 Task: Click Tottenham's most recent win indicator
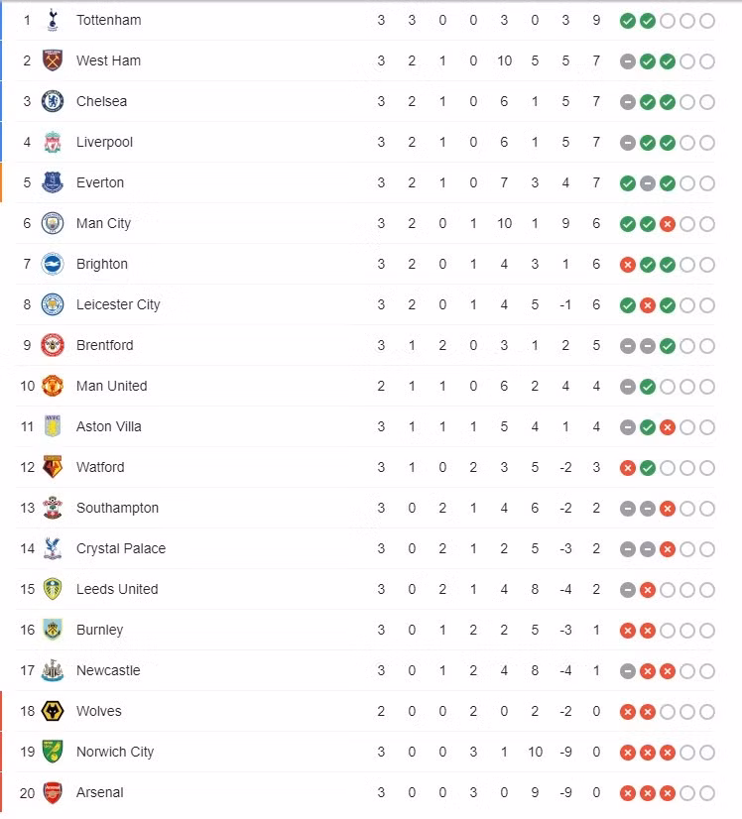click(x=649, y=20)
